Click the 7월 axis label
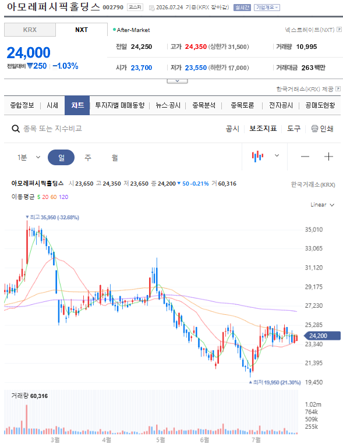343x448 pixels. [x=256, y=440]
